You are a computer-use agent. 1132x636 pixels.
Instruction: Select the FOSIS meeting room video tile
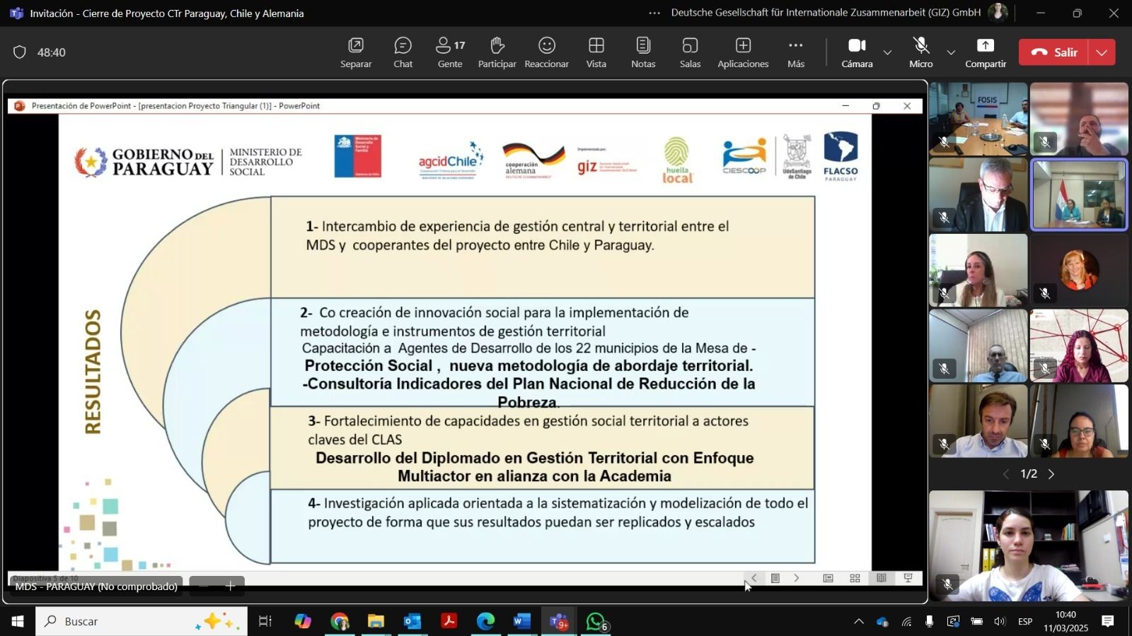click(x=978, y=119)
